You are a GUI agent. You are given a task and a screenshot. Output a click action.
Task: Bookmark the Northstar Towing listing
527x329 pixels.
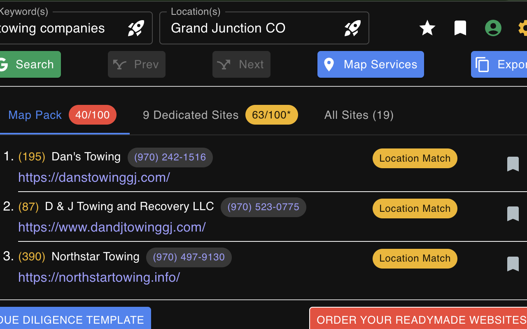coord(513,264)
